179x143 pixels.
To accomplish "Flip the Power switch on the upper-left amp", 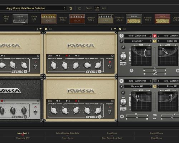I will coord(35,66).
